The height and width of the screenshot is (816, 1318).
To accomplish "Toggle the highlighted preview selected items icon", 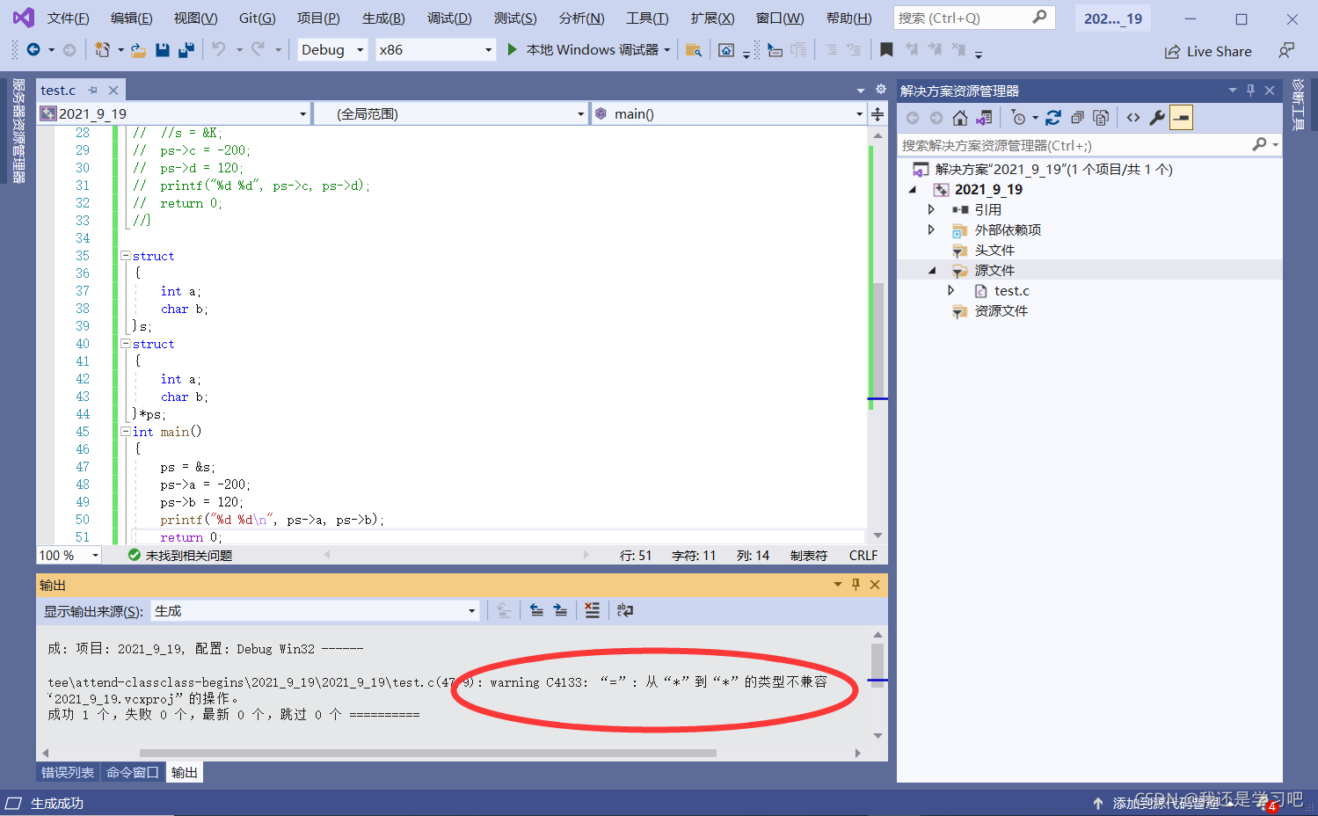I will (x=1181, y=118).
